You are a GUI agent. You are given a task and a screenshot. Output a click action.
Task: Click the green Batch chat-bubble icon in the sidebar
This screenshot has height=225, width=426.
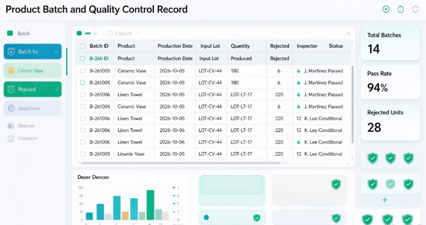coord(10,33)
